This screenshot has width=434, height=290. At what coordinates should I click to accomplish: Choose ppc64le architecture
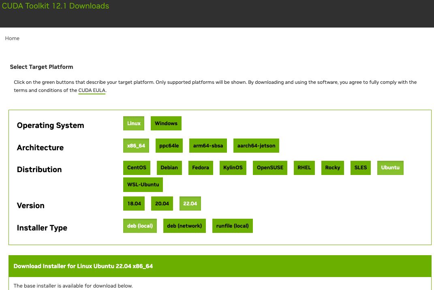pyautogui.click(x=169, y=146)
